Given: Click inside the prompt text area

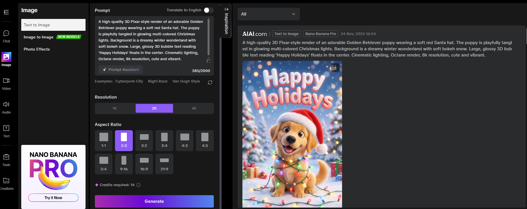Looking at the screenshot, I should coord(151,40).
